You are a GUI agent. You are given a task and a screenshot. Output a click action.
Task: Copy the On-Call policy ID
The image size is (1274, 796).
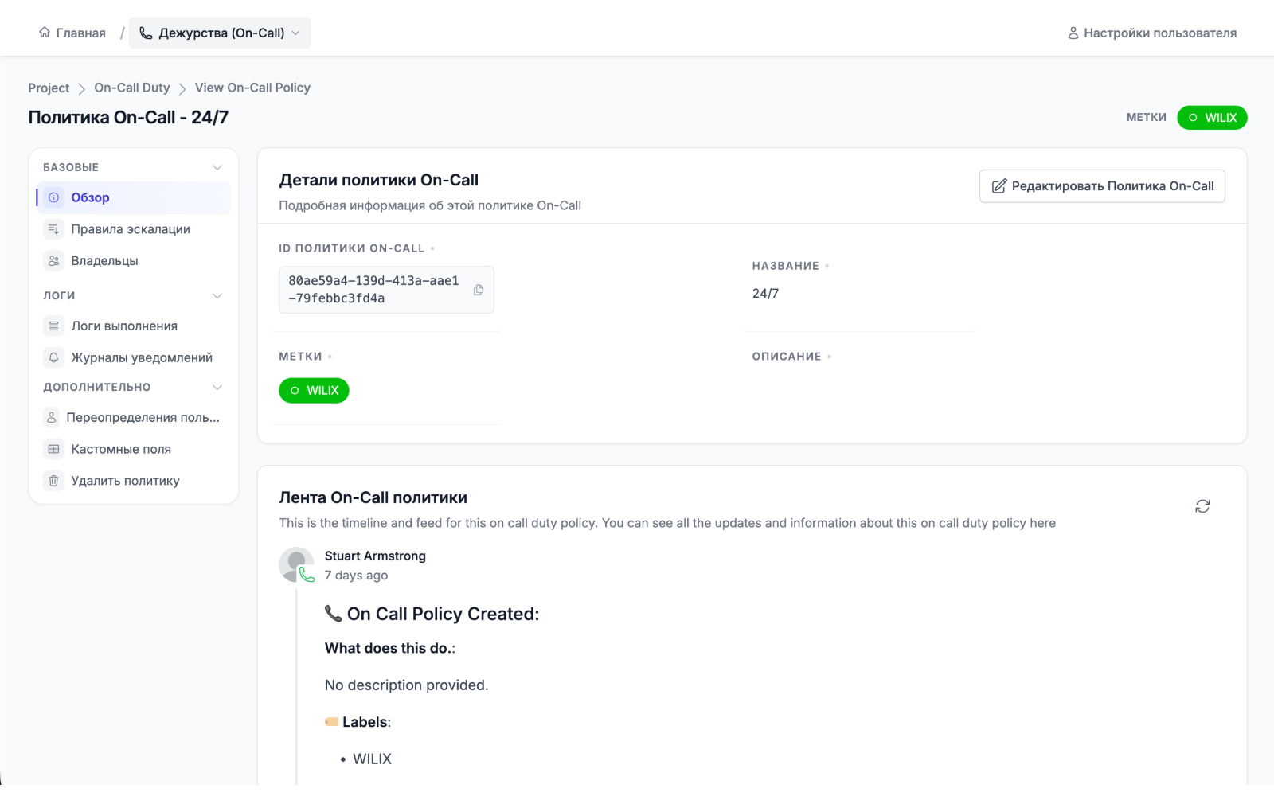tap(479, 290)
